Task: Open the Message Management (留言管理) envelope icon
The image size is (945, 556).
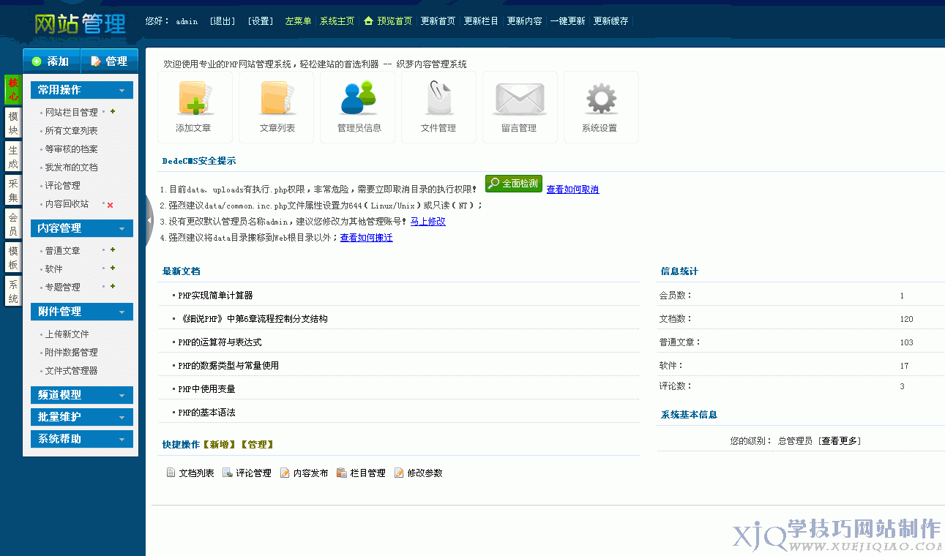Action: click(519, 99)
